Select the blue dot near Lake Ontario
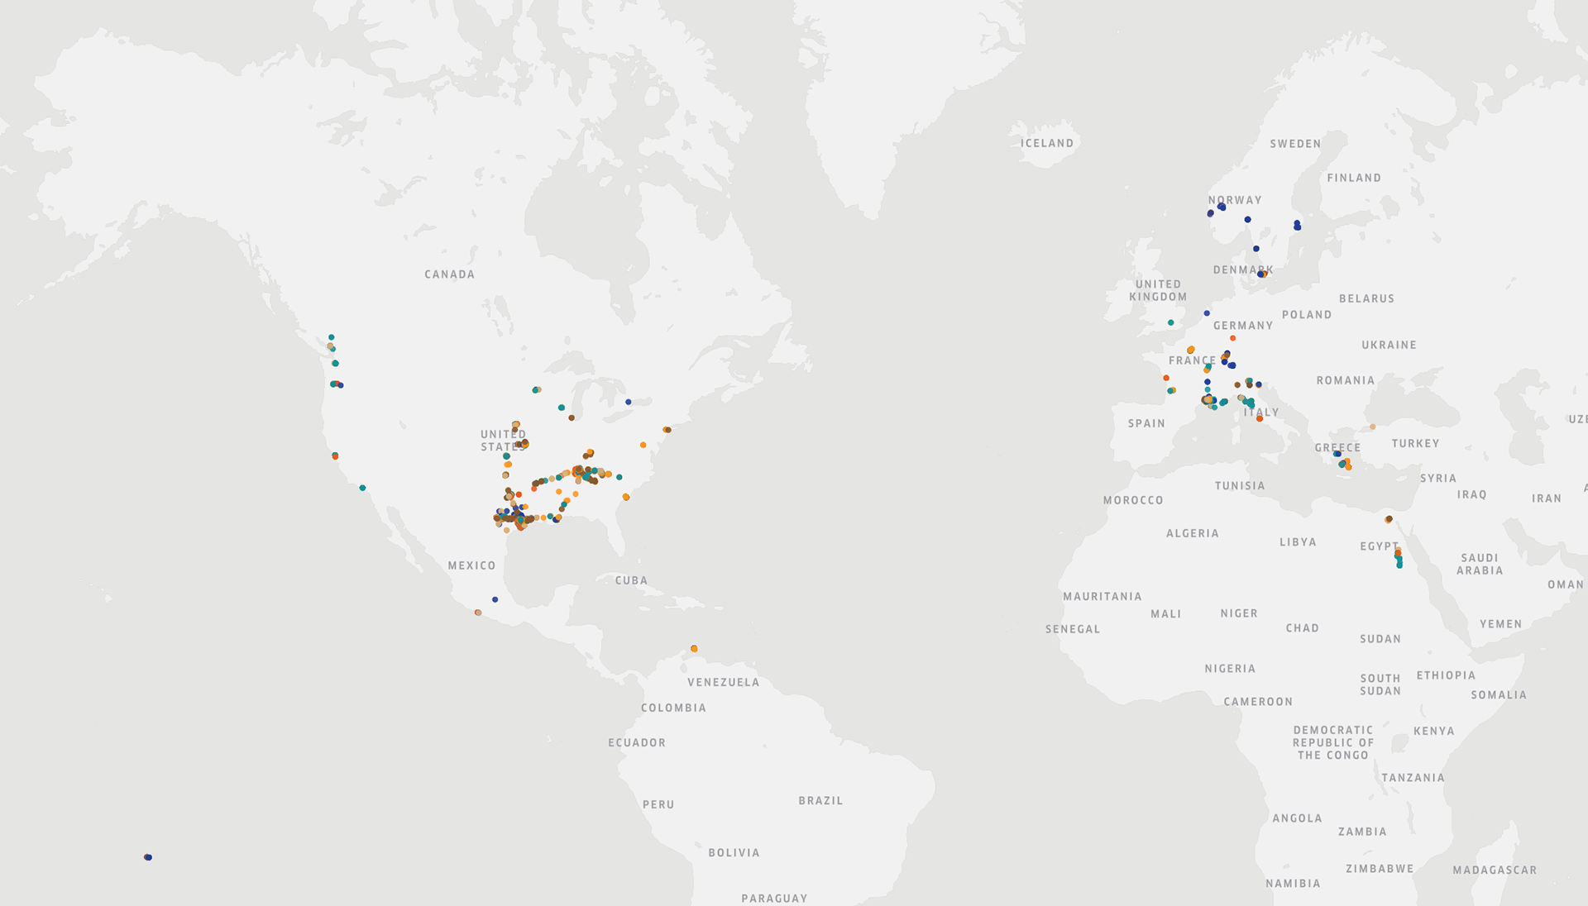 coord(628,402)
